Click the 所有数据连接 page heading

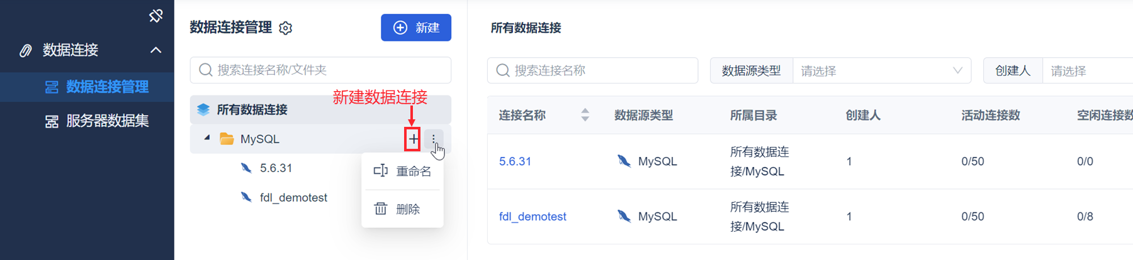coord(526,28)
